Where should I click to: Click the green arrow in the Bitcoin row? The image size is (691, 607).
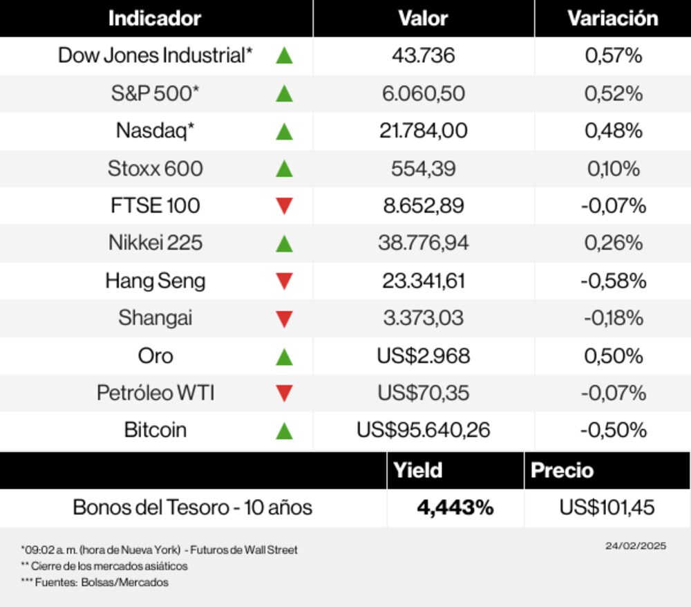click(284, 431)
